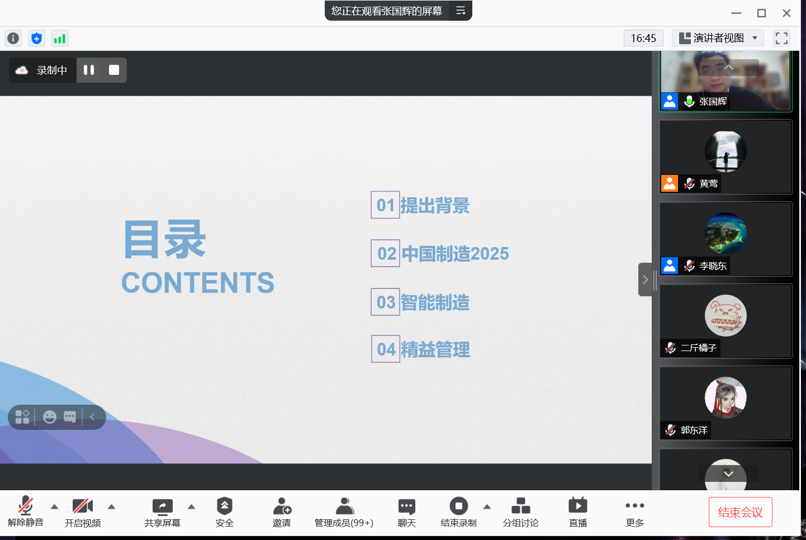Open the 邀请 invite dialog
806x540 pixels.
[x=282, y=512]
